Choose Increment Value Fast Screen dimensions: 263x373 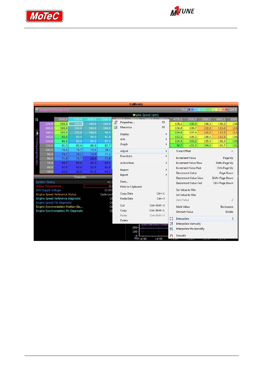pos(203,168)
